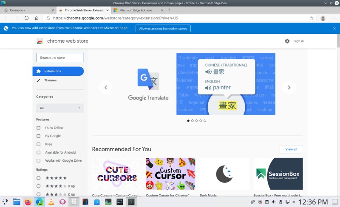Screen dimensions: 340x207
Task: Click the back navigation arrow
Action: point(6,18)
